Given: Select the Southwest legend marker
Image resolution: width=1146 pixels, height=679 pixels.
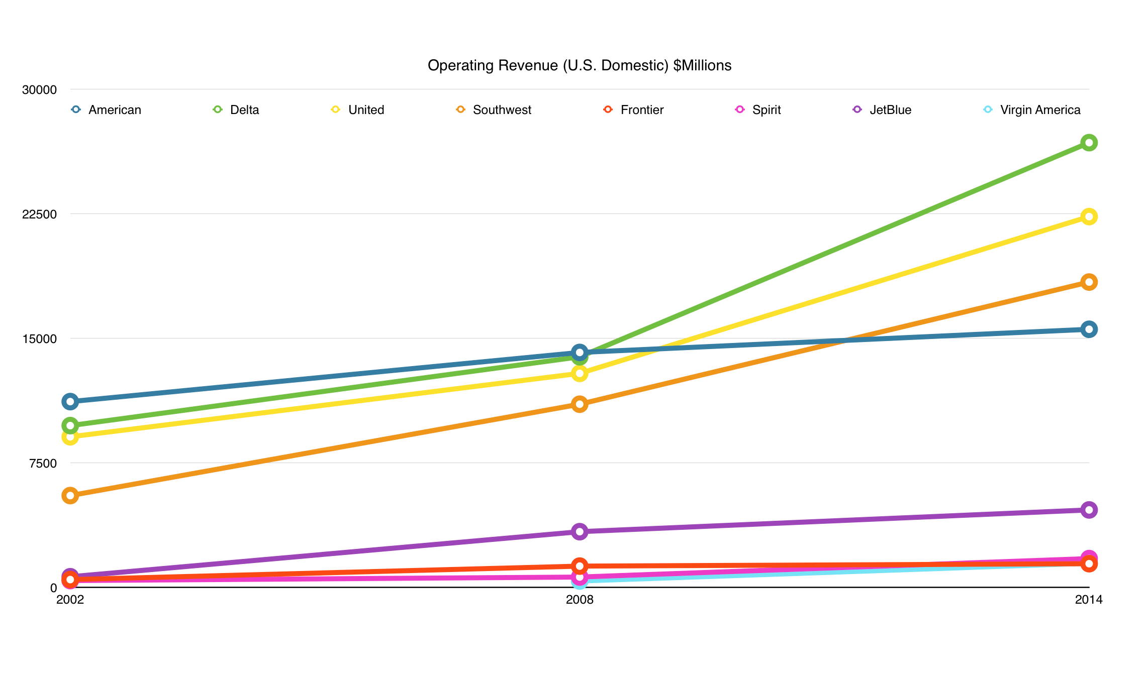Looking at the screenshot, I should pyautogui.click(x=460, y=109).
